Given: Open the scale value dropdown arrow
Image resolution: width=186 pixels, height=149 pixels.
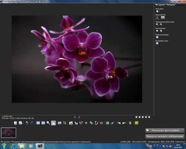Looking at the screenshot, I should (x=164, y=17).
